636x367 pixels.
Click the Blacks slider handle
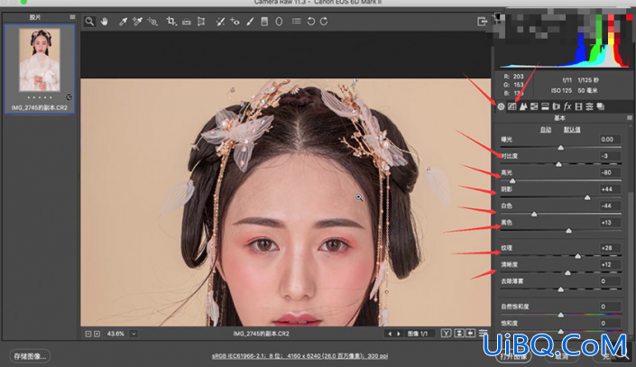coord(568,231)
